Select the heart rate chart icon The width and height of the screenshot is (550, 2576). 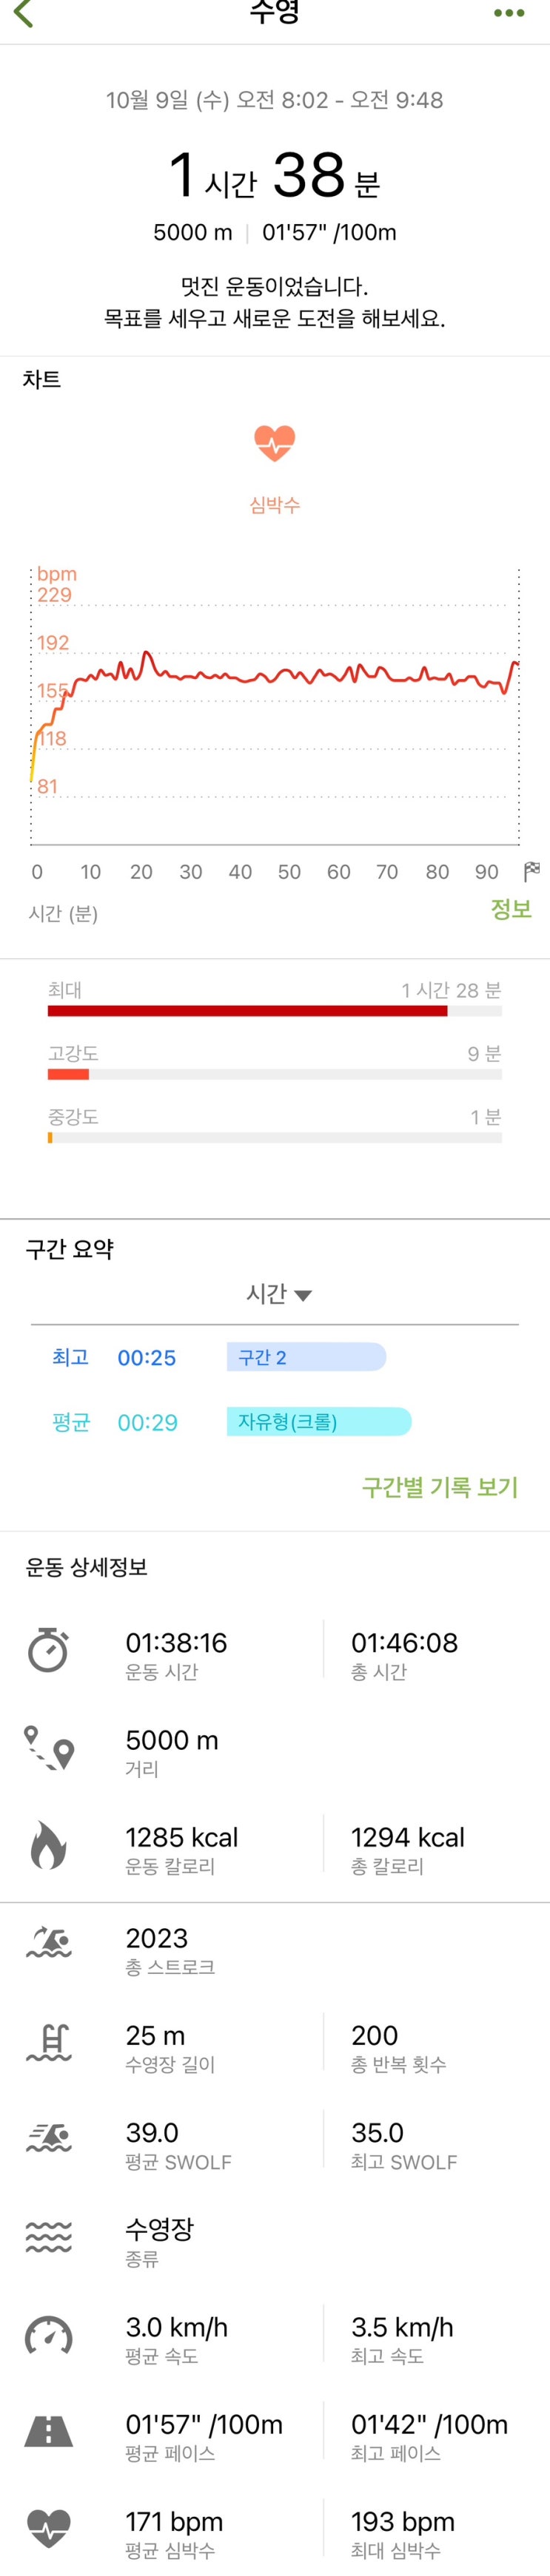pos(274,443)
